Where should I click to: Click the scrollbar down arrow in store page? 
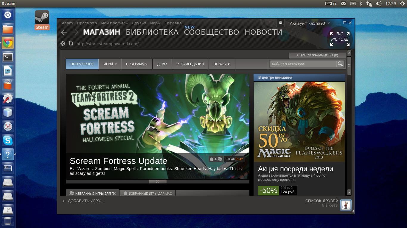click(349, 192)
